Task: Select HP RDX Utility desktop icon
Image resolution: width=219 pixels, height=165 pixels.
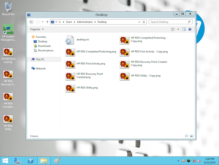Action: pyautogui.click(x=8, y=123)
